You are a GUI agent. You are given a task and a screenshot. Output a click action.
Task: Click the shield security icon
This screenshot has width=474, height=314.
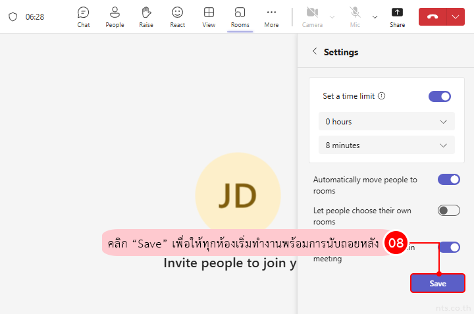click(13, 17)
